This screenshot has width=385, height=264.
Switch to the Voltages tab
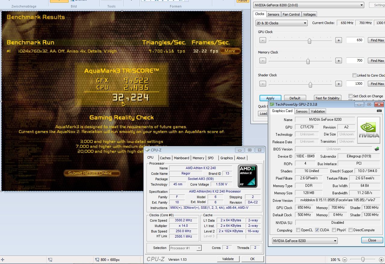(x=309, y=14)
